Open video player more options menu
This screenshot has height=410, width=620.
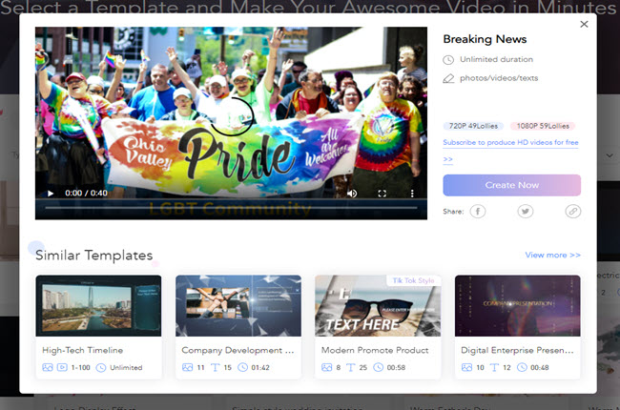[412, 193]
